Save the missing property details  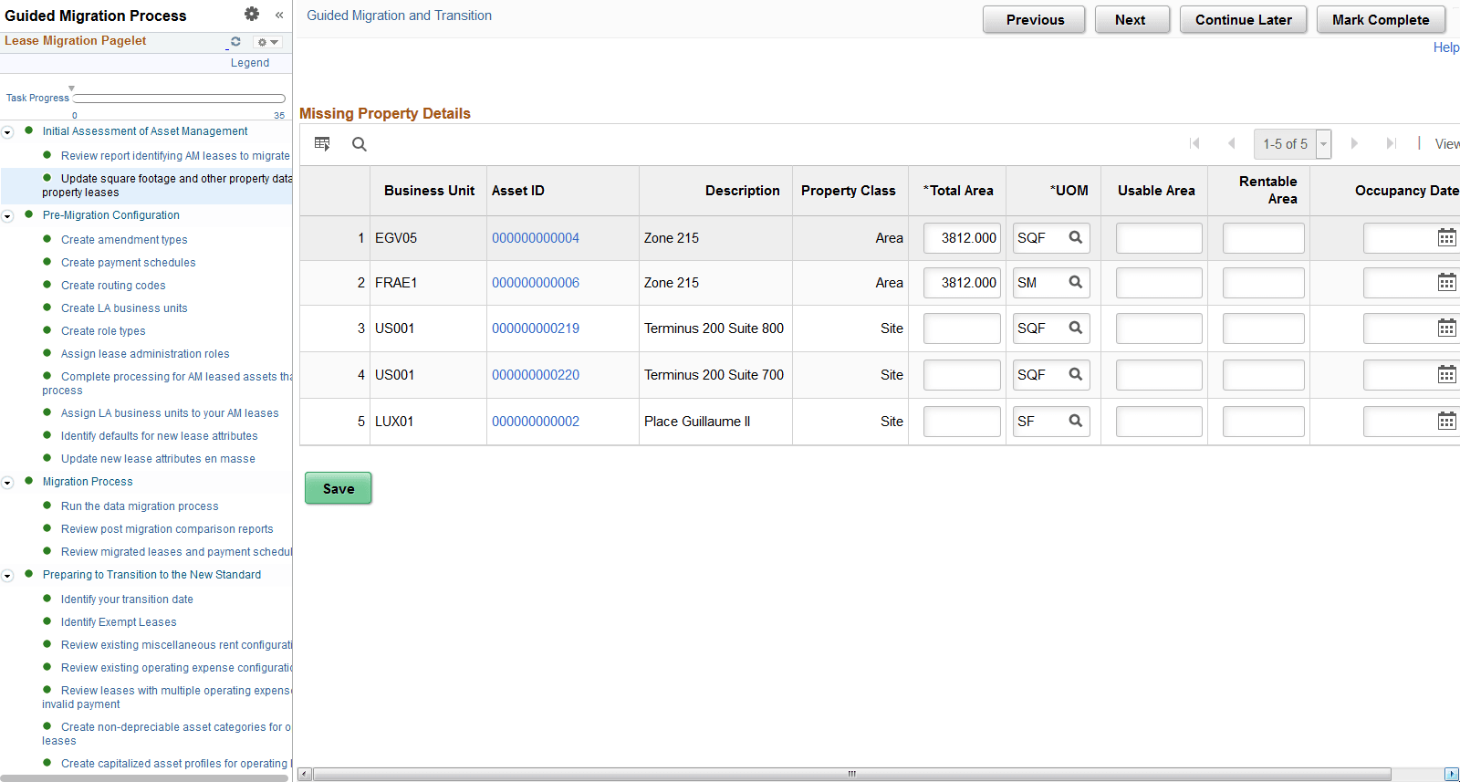(339, 488)
